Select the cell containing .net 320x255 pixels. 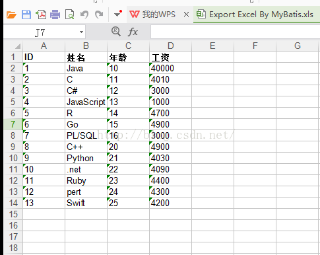tap(86, 169)
